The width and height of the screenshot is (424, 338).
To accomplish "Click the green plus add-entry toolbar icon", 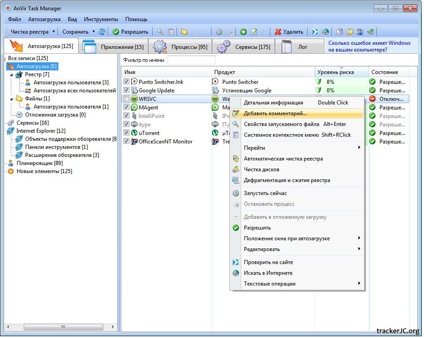I will [x=243, y=32].
